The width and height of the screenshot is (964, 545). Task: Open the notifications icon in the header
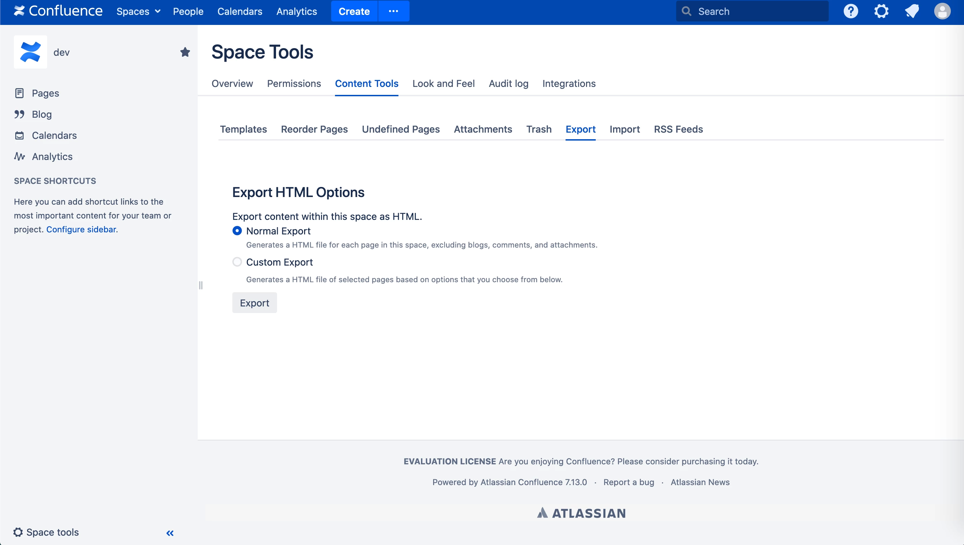point(912,11)
